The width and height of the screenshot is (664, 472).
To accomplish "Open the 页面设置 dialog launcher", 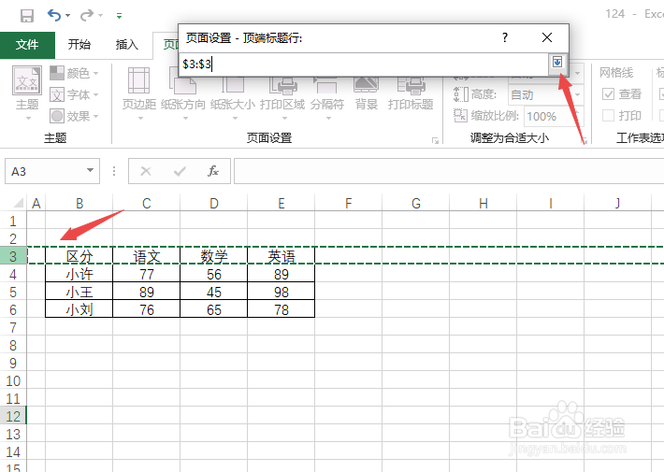I will [x=435, y=140].
